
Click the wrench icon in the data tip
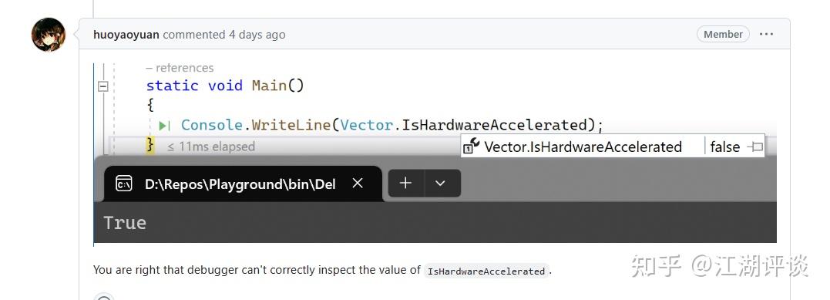pyautogui.click(x=471, y=146)
